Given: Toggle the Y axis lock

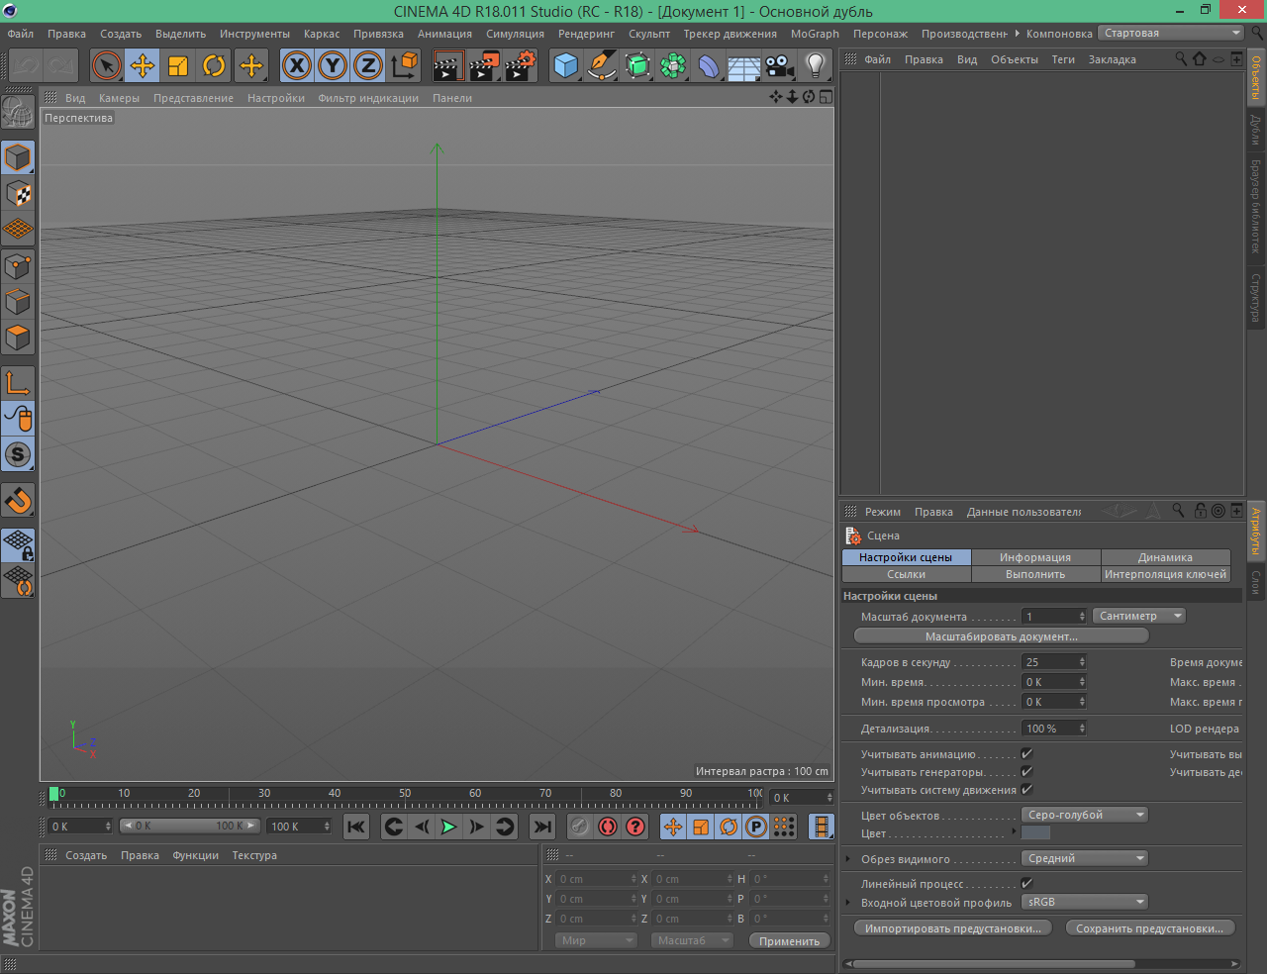Looking at the screenshot, I should tap(333, 66).
